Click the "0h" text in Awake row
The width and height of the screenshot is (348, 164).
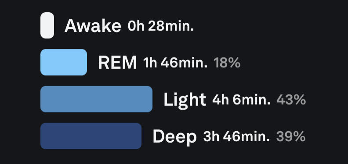[136, 26]
